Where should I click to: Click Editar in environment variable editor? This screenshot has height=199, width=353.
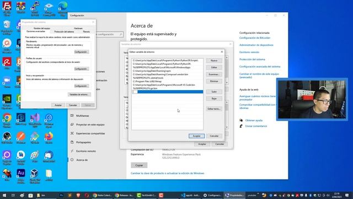pos(214,67)
